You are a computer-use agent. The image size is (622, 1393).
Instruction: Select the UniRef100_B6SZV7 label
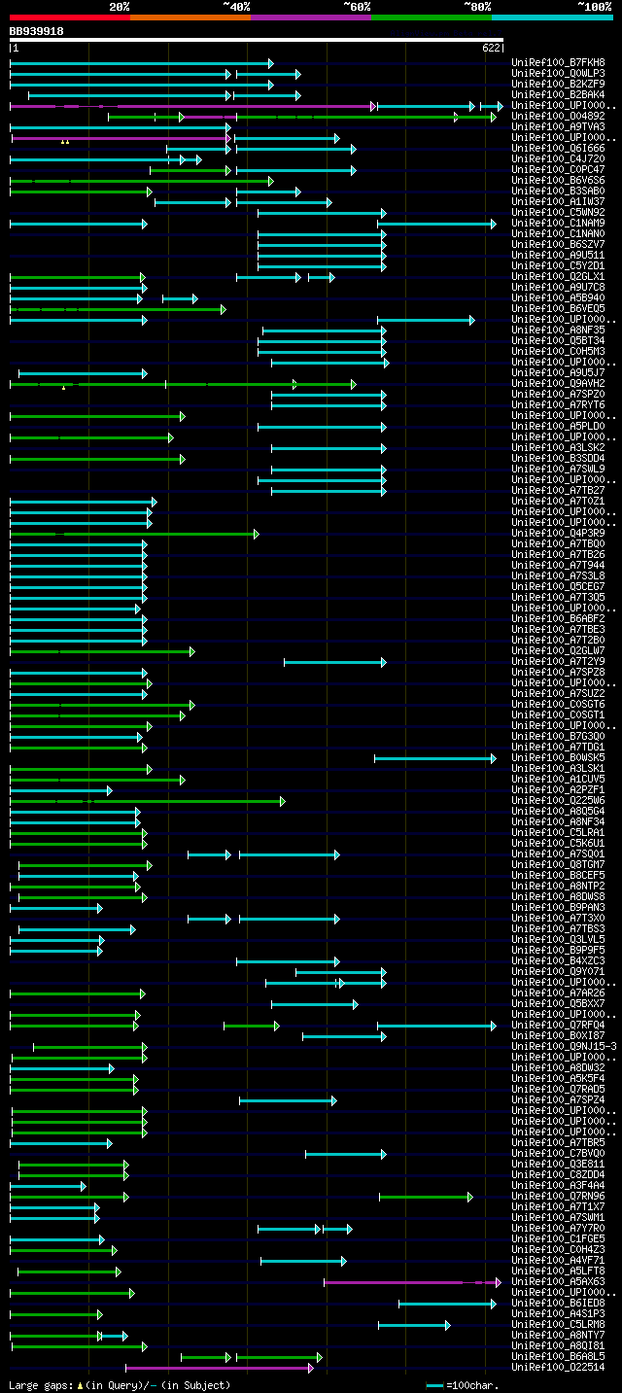(x=558, y=245)
